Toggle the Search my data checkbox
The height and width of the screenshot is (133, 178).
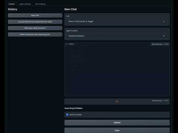click(67, 115)
